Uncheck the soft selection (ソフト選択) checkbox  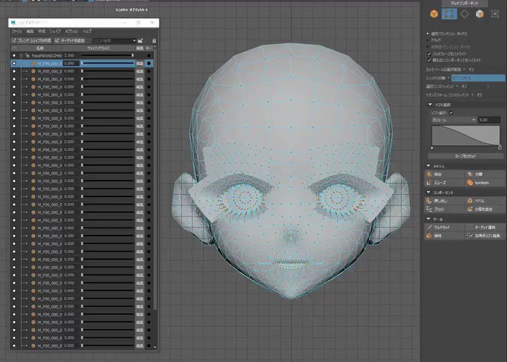pos(451,113)
